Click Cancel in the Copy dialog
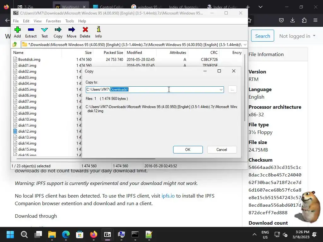 click(x=222, y=150)
